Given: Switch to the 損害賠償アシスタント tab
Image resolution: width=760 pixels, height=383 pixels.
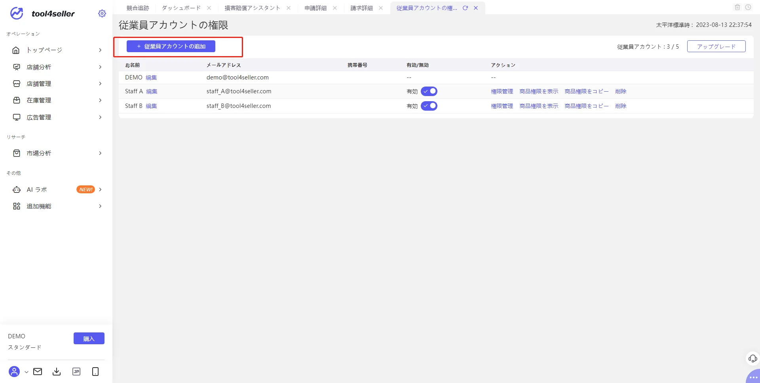Looking at the screenshot, I should [x=253, y=8].
